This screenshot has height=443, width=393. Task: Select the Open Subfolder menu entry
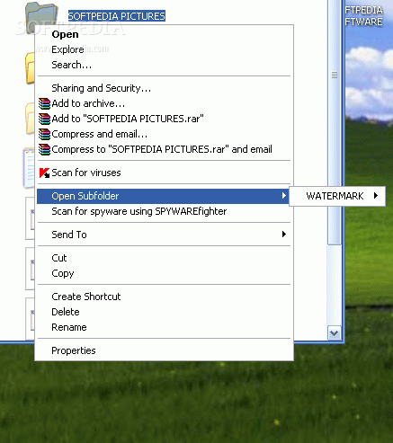164,196
